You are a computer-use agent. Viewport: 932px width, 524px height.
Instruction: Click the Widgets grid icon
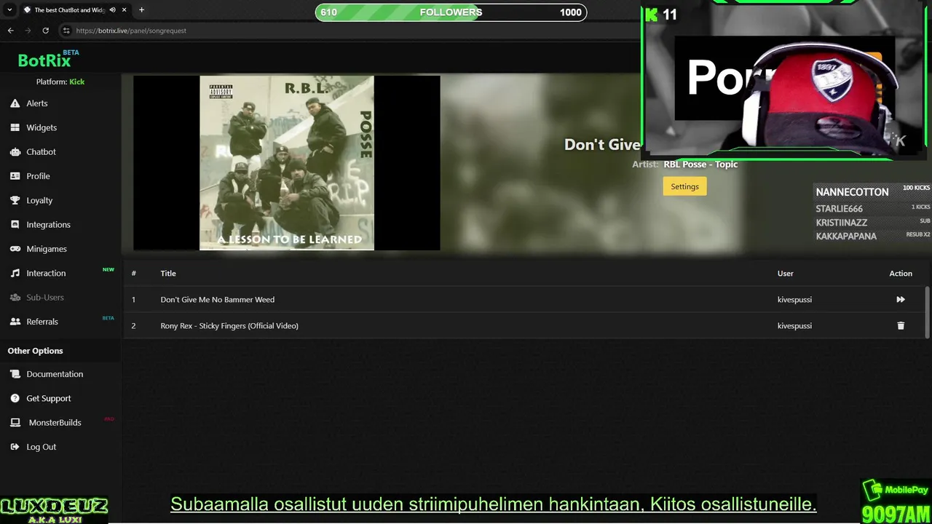click(x=15, y=127)
